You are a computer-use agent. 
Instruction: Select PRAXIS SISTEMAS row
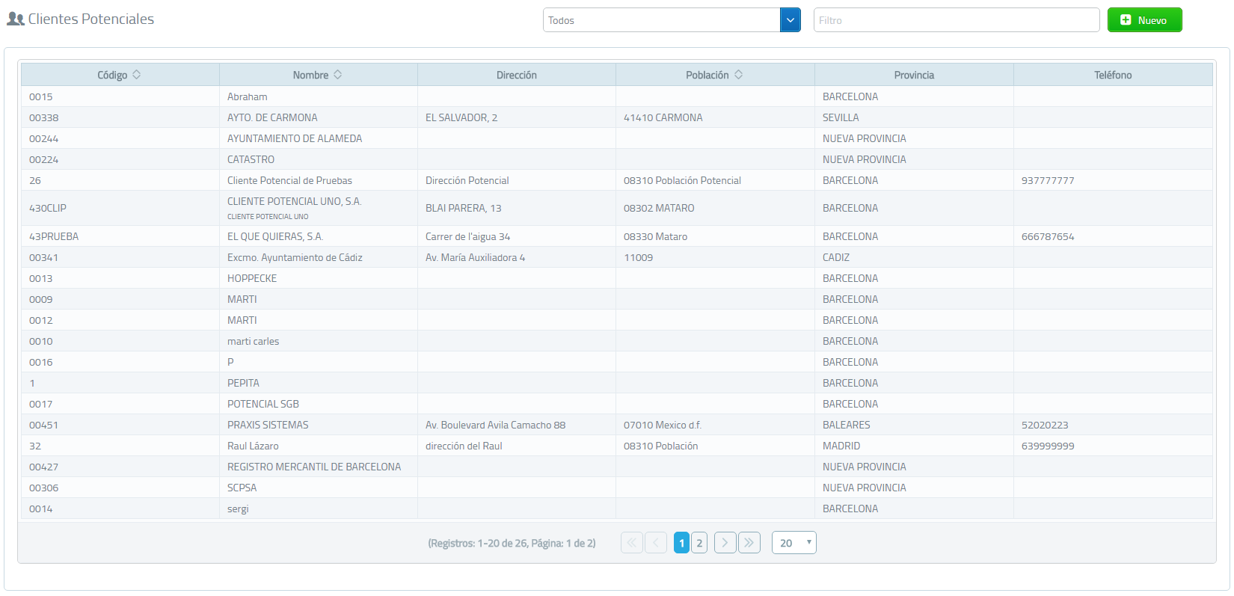point(617,425)
